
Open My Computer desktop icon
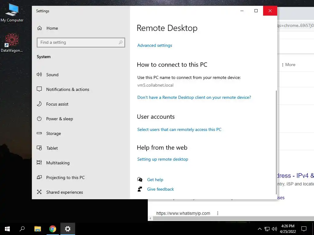12,13
